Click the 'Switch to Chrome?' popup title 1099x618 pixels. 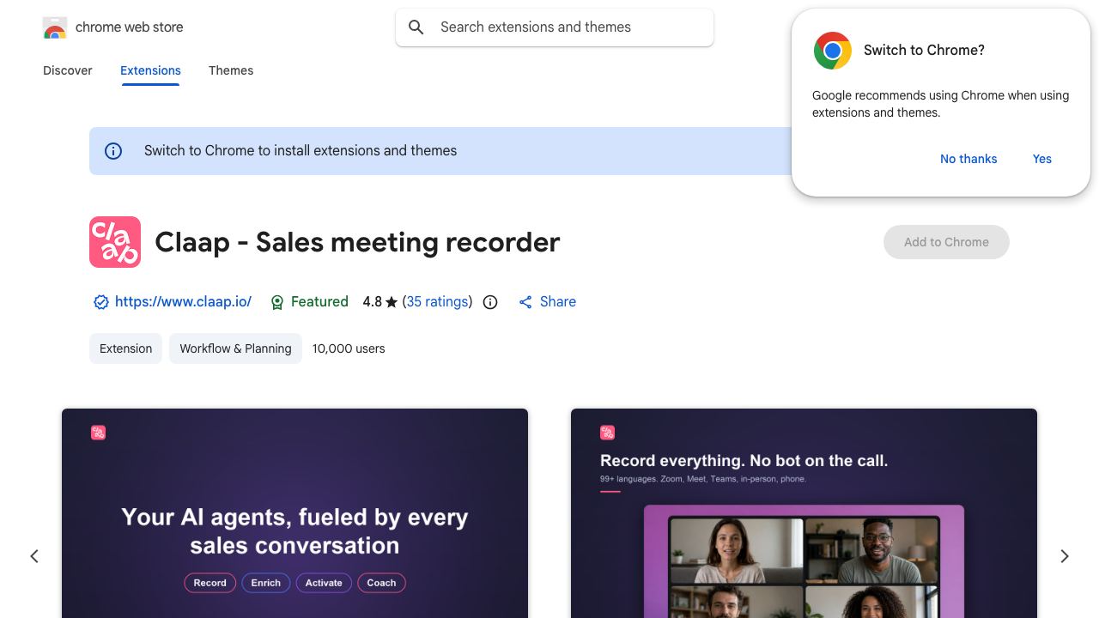[924, 51]
